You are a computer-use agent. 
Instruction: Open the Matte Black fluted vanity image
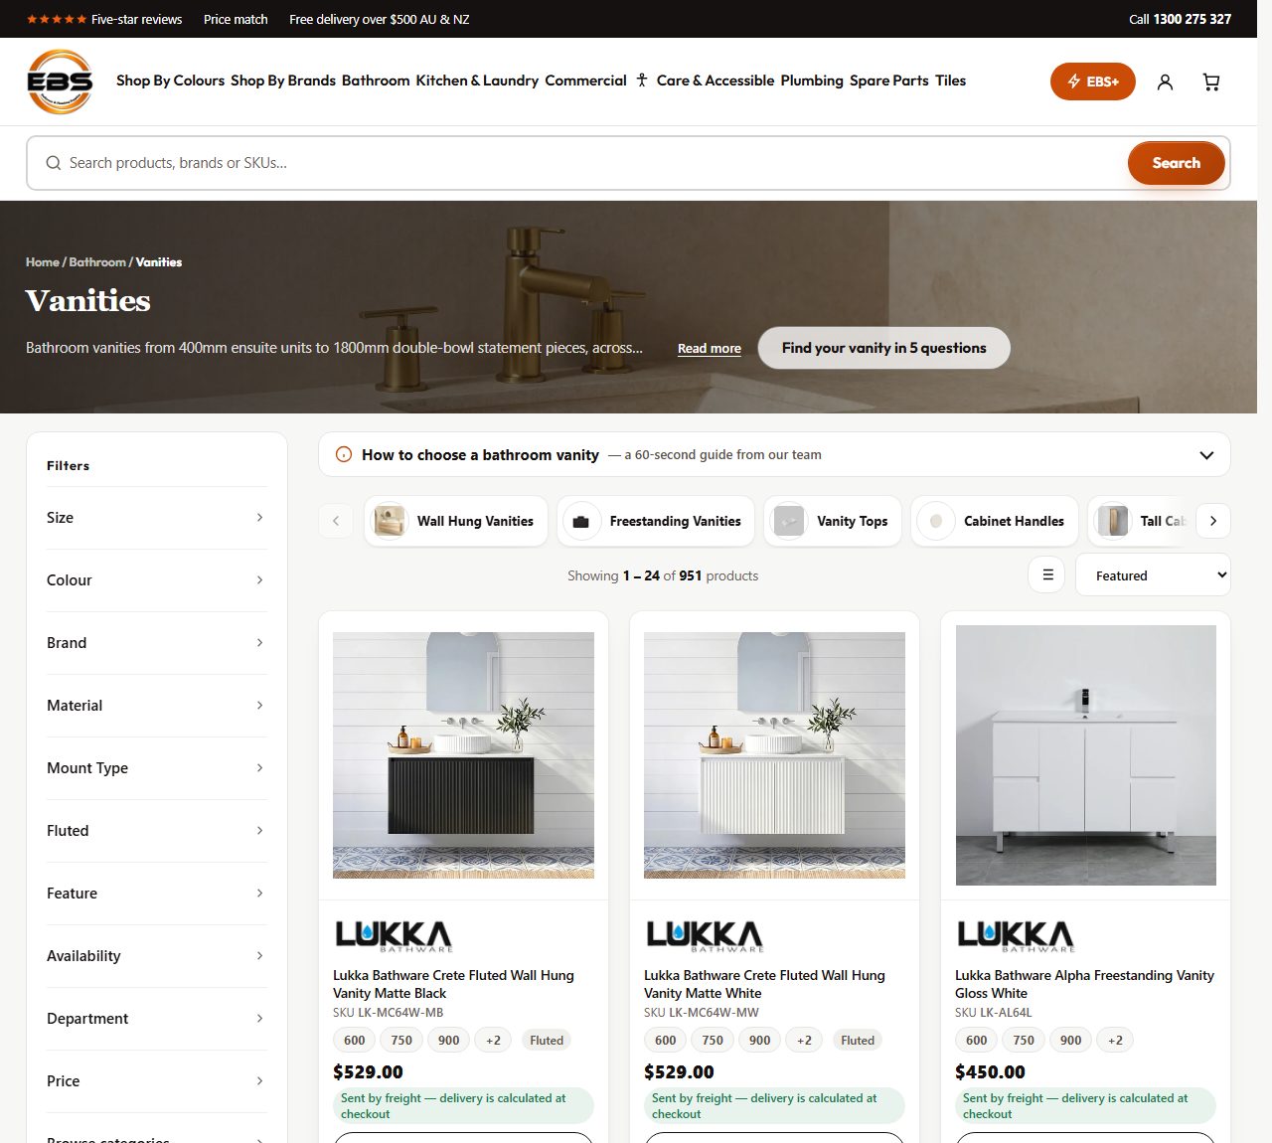point(463,755)
